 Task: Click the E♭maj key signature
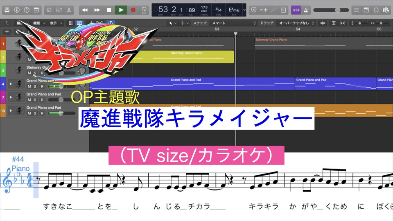234,10
